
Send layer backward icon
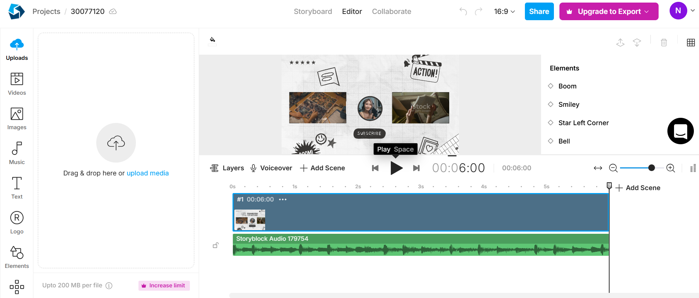coord(637,43)
